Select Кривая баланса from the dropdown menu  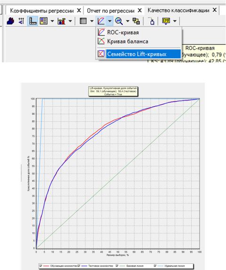coord(128,42)
